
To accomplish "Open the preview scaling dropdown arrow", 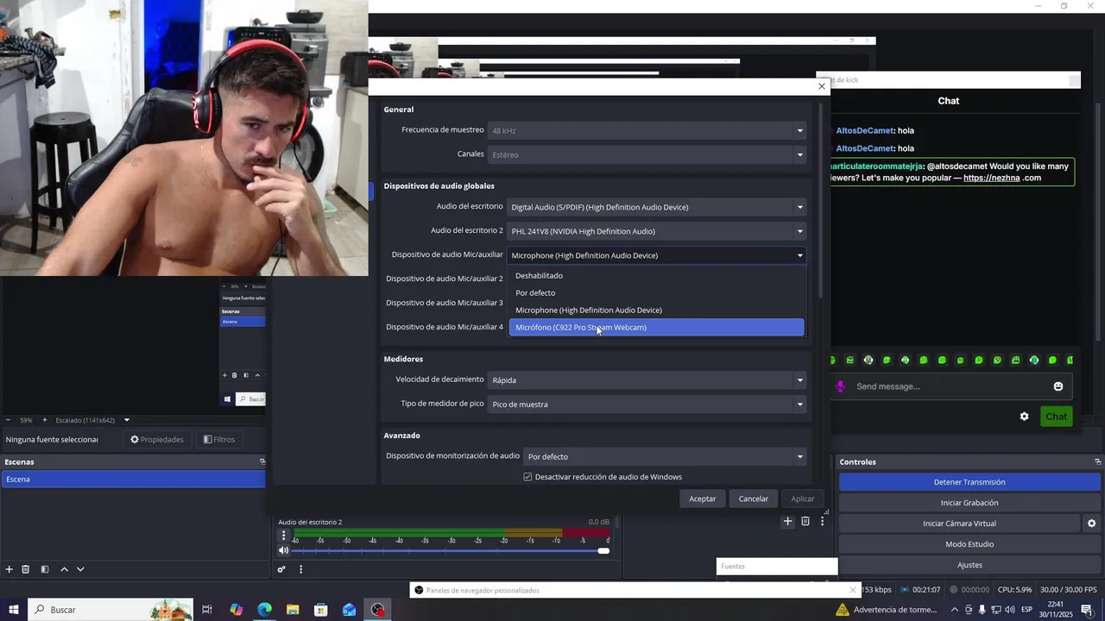I will tap(127, 420).
